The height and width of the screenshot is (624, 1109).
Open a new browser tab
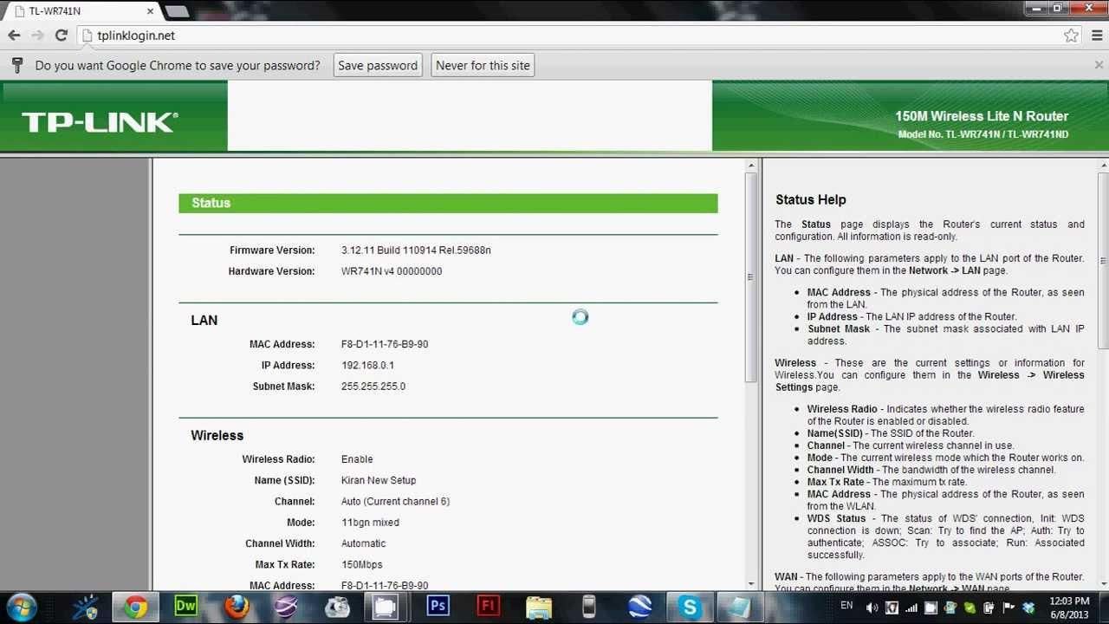pyautogui.click(x=176, y=11)
